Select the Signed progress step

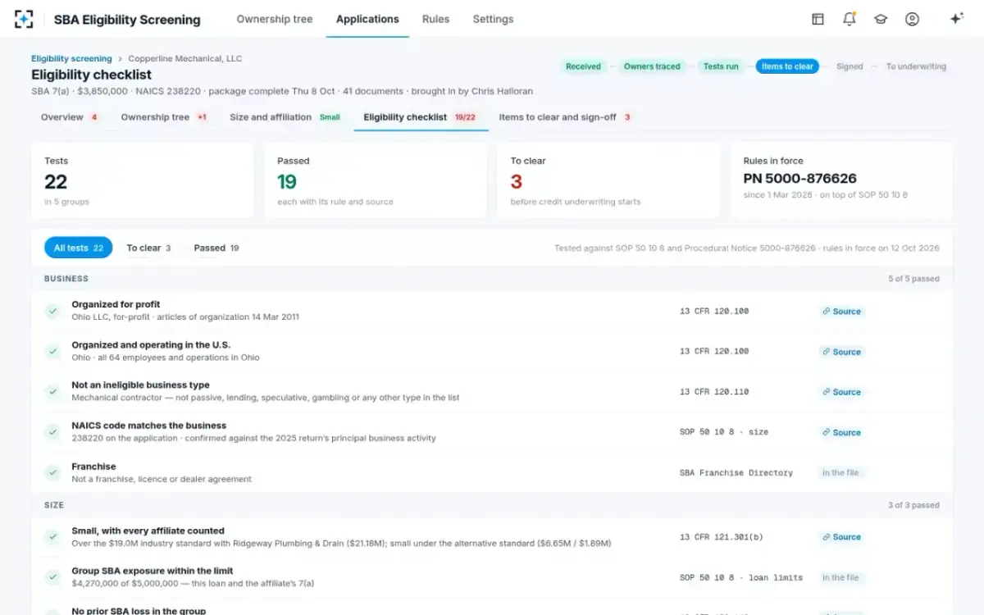850,66
